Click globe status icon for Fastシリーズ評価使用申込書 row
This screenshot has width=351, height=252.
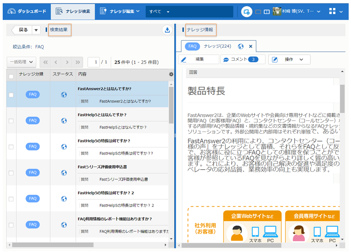click(x=64, y=173)
